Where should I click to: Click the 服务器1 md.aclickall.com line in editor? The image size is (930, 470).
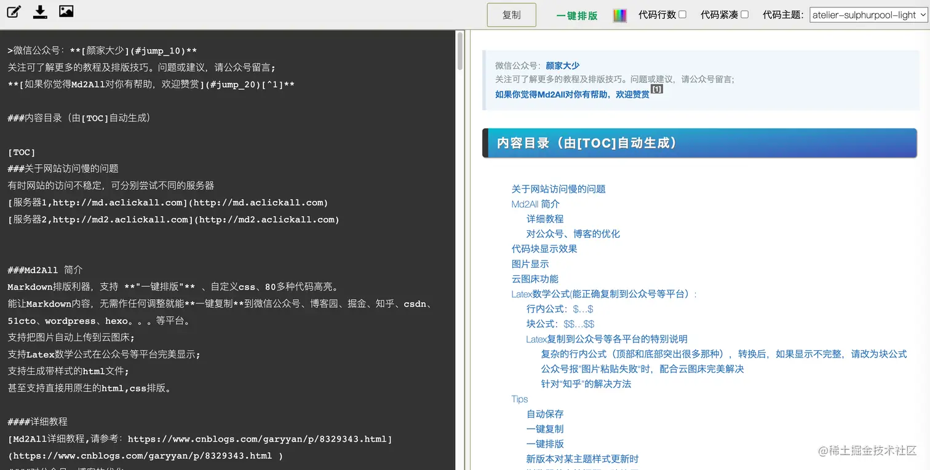[168, 202]
